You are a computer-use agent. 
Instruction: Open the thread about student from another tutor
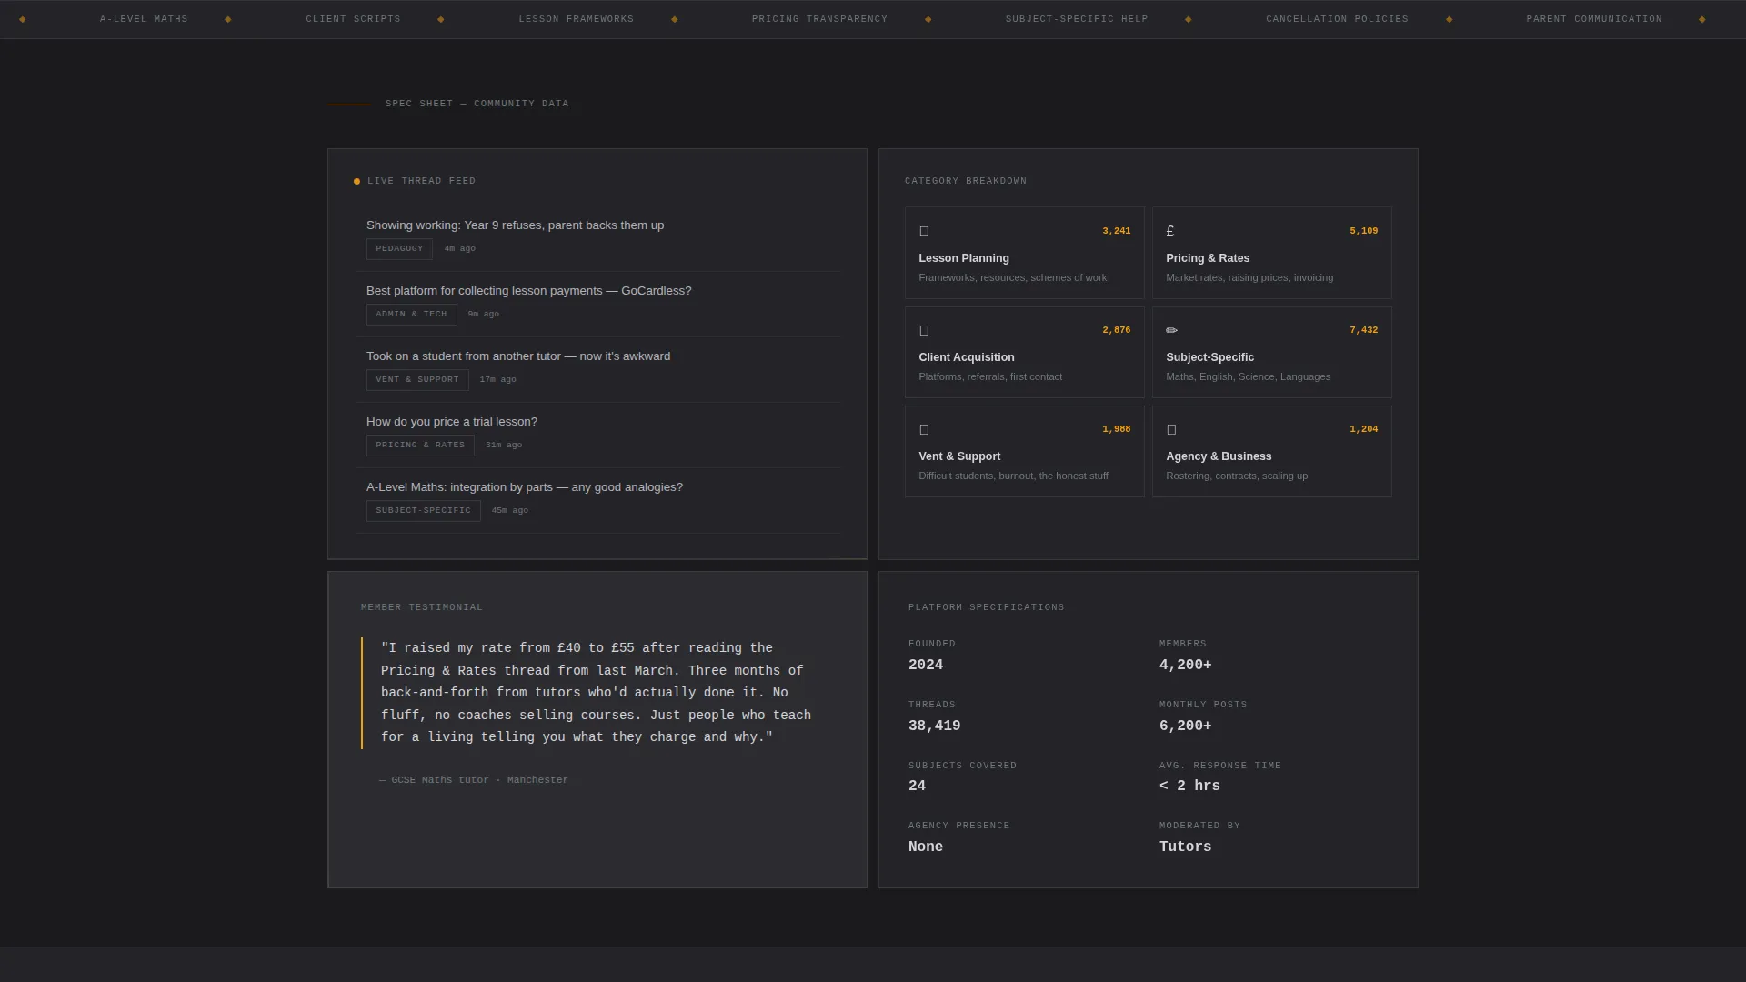click(x=518, y=356)
